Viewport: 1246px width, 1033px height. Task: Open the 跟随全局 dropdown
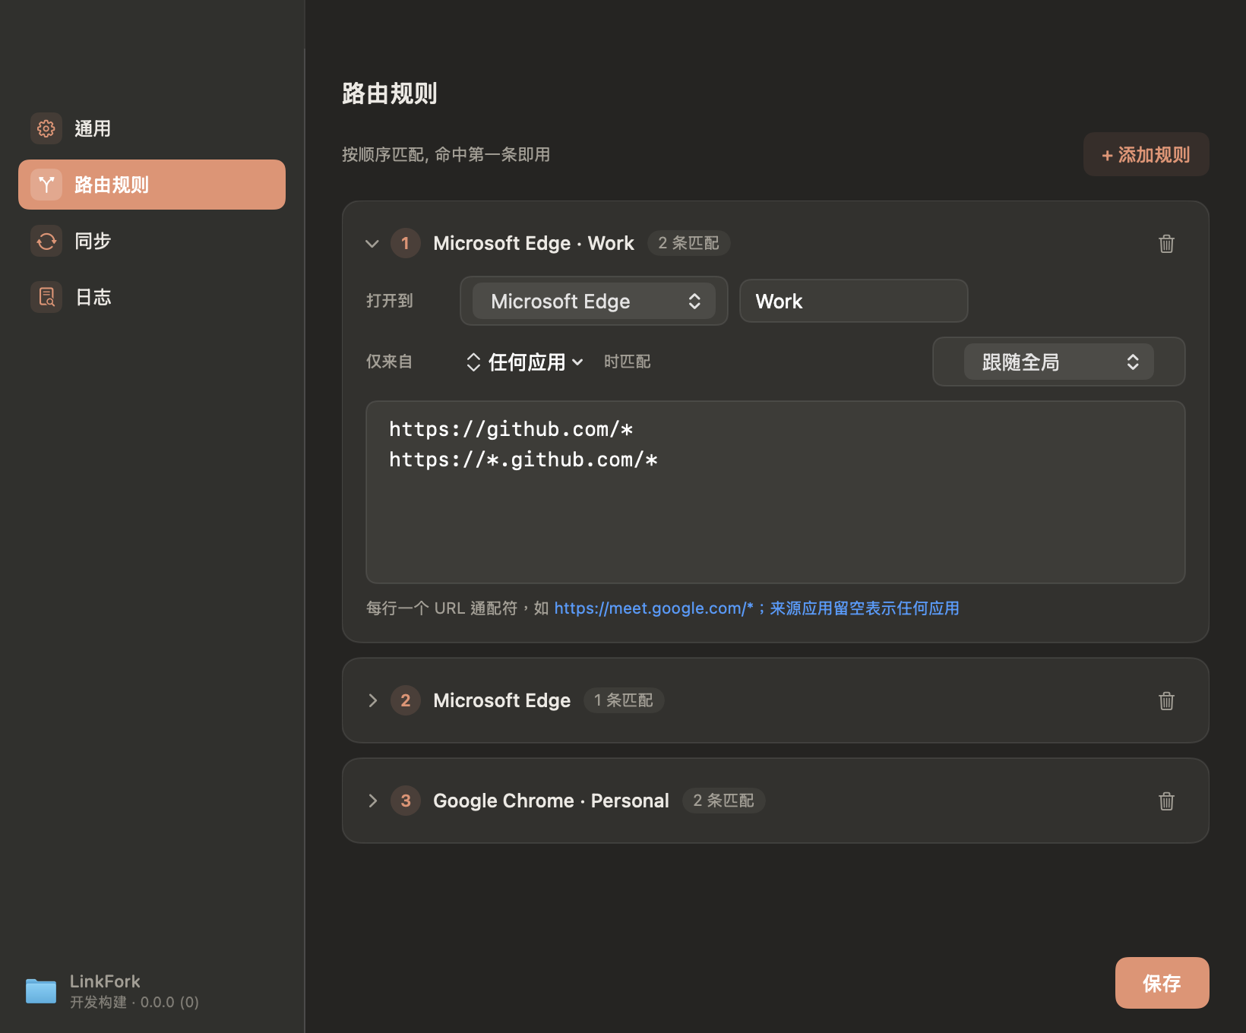coord(1058,362)
